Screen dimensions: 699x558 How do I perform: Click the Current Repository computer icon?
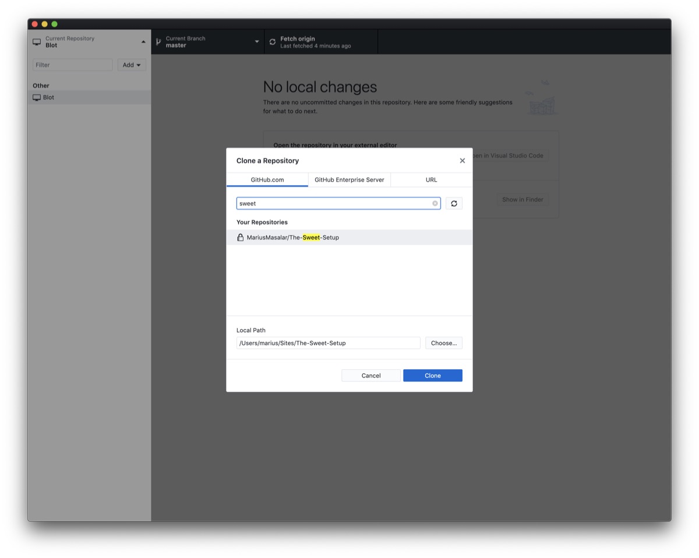37,42
